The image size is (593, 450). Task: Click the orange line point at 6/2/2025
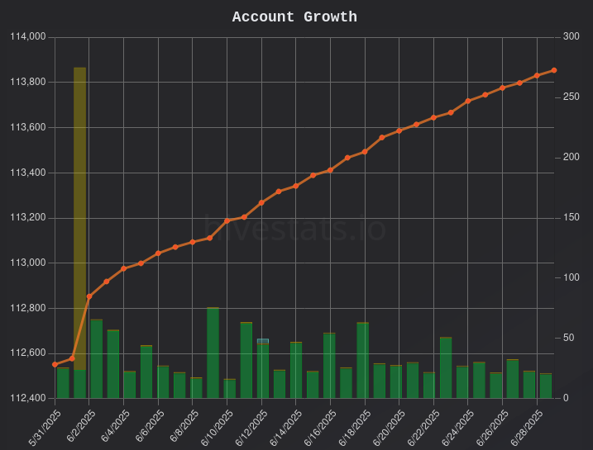(89, 296)
